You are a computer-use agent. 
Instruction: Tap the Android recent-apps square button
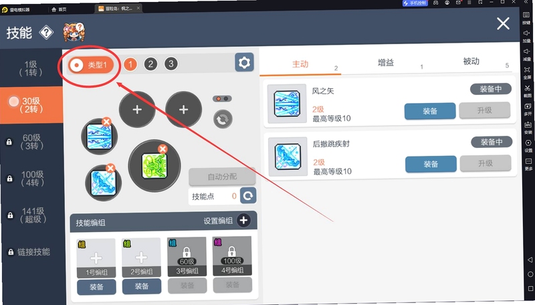pos(530,289)
